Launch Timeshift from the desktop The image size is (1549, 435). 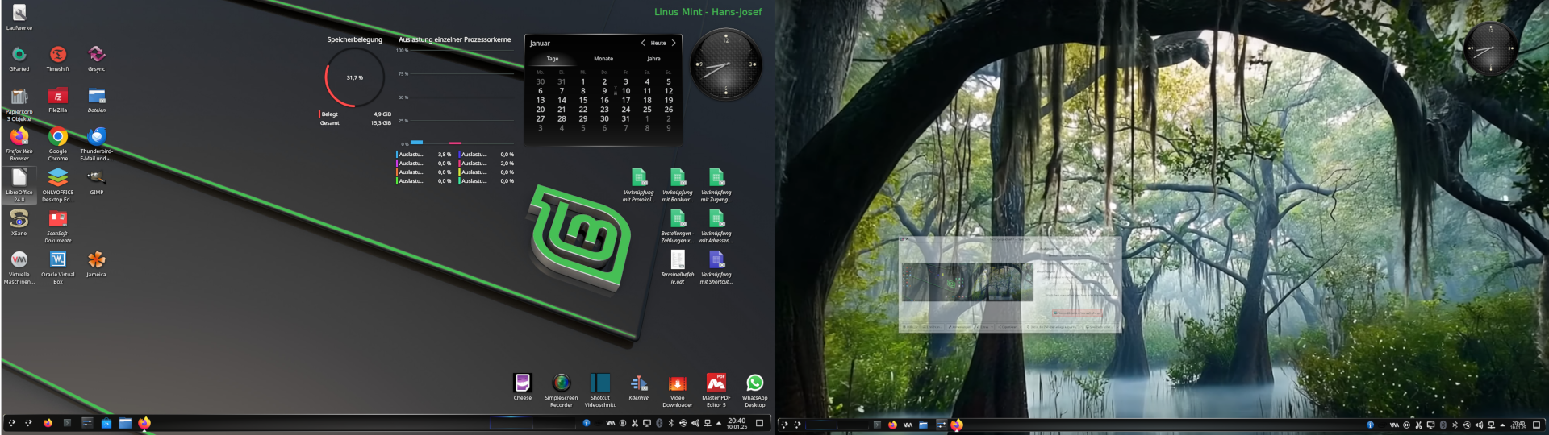tap(58, 55)
